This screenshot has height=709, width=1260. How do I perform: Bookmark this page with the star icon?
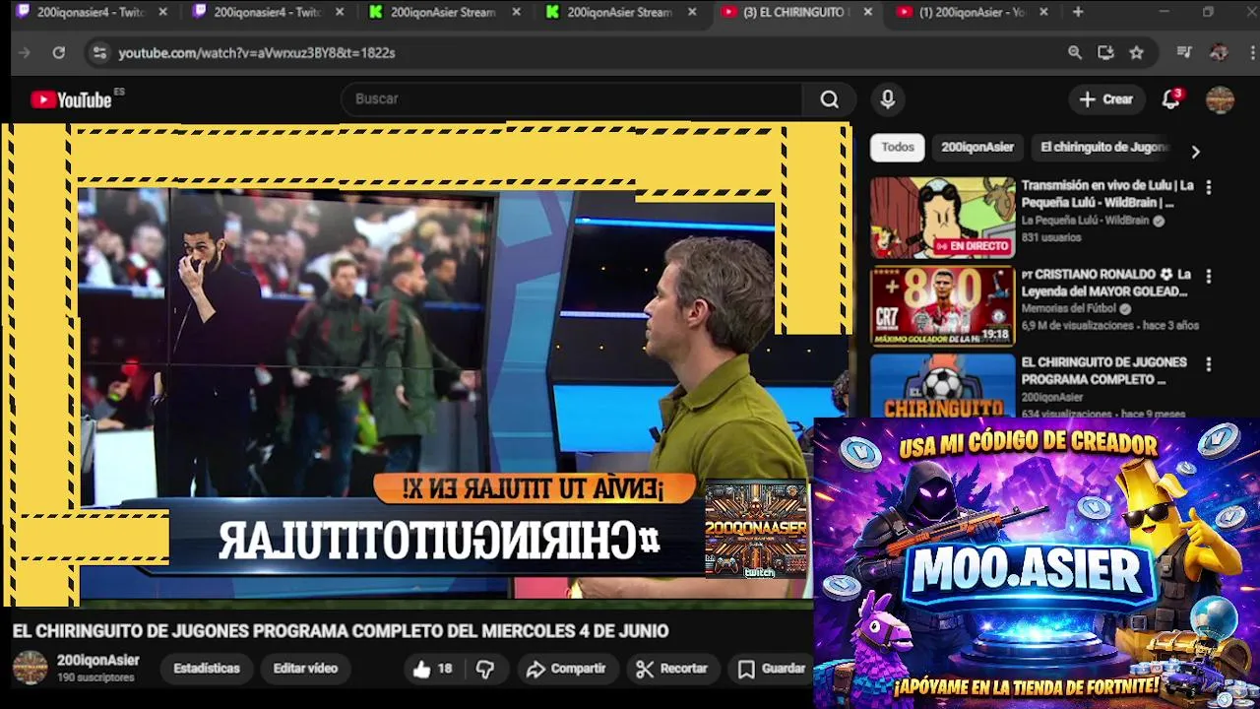[1137, 53]
